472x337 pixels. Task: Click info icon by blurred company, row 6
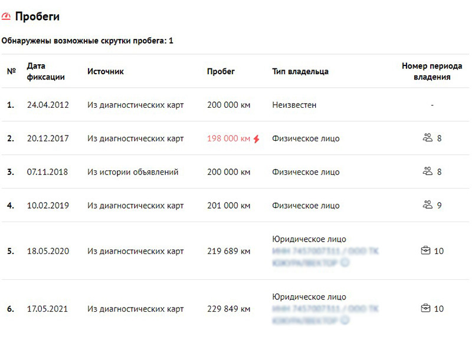coord(345,321)
